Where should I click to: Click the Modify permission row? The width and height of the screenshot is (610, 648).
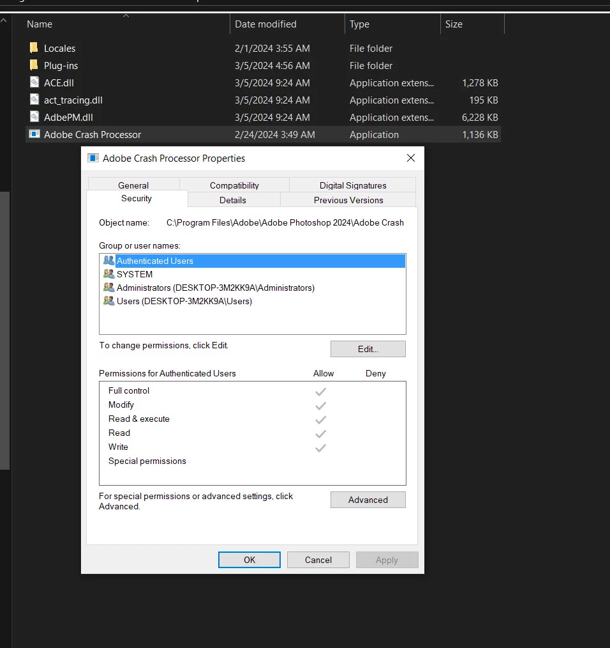click(253, 405)
